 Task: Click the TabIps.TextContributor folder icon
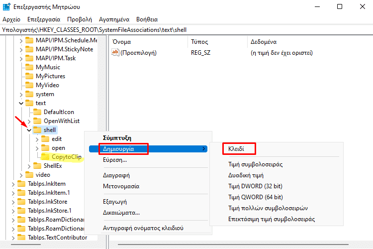pos(21,238)
